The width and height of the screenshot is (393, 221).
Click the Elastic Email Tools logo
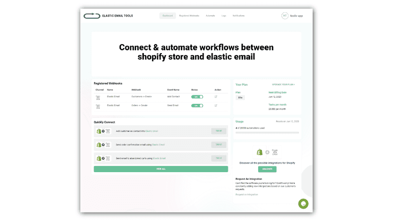[108, 16]
